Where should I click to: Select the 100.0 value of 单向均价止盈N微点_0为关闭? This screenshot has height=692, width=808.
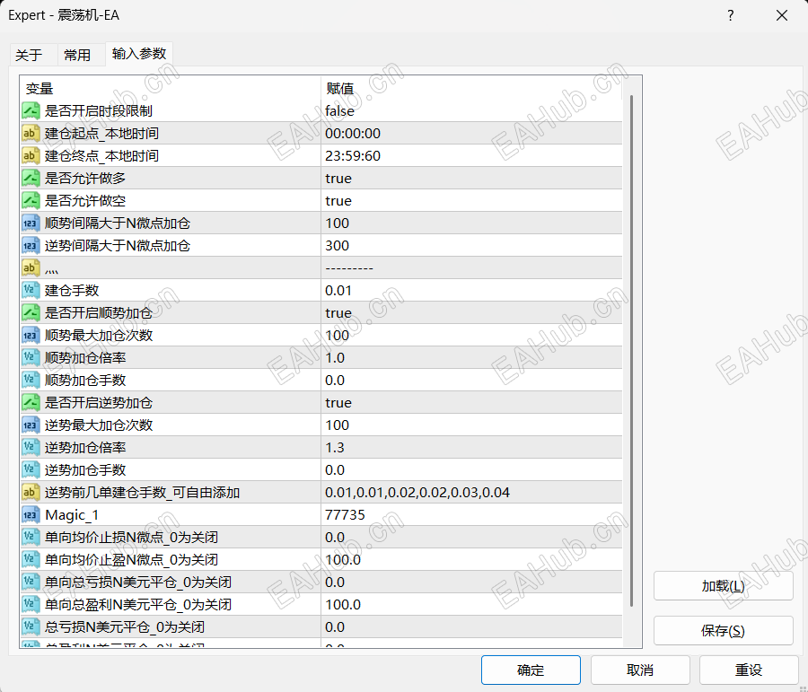pyautogui.click(x=343, y=559)
